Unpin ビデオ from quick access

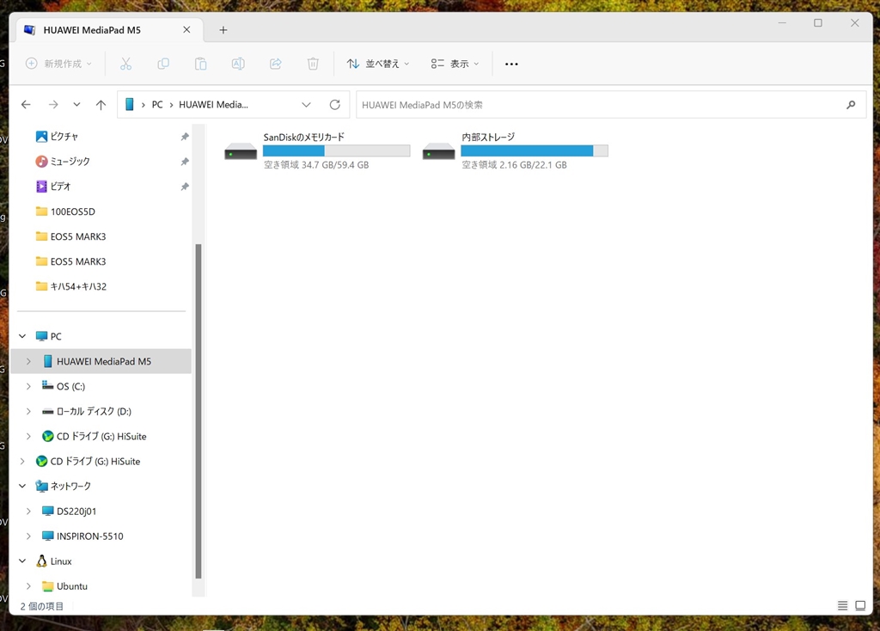[185, 187]
